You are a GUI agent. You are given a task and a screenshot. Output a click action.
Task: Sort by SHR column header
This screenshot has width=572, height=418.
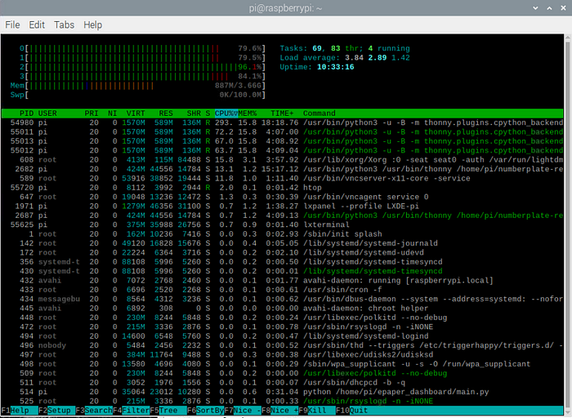tap(194, 113)
